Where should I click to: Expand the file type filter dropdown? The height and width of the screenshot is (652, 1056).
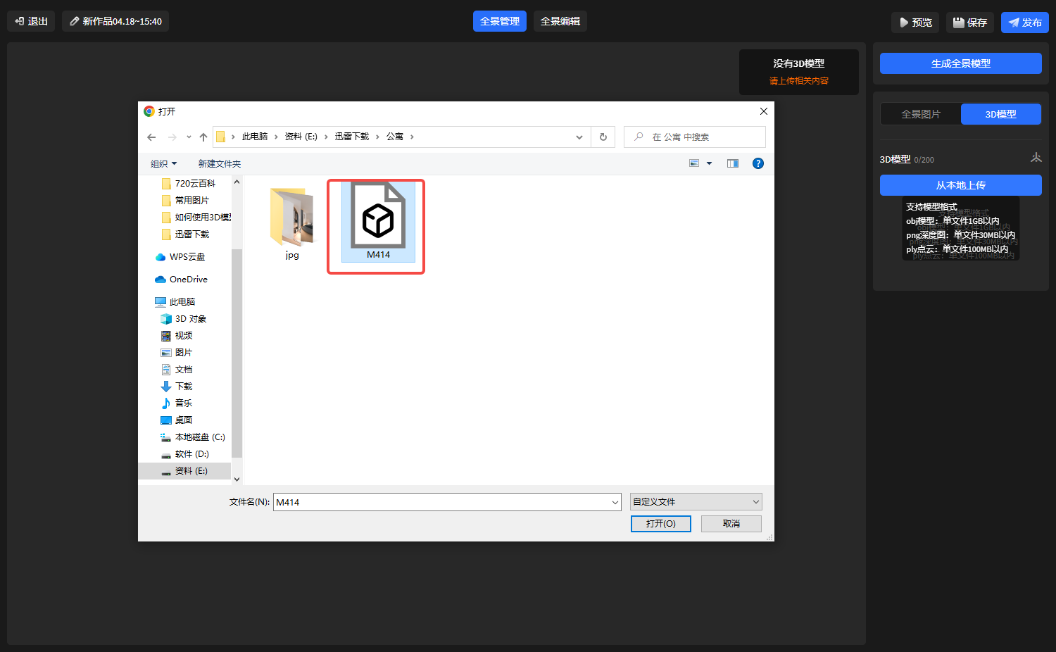coord(756,502)
